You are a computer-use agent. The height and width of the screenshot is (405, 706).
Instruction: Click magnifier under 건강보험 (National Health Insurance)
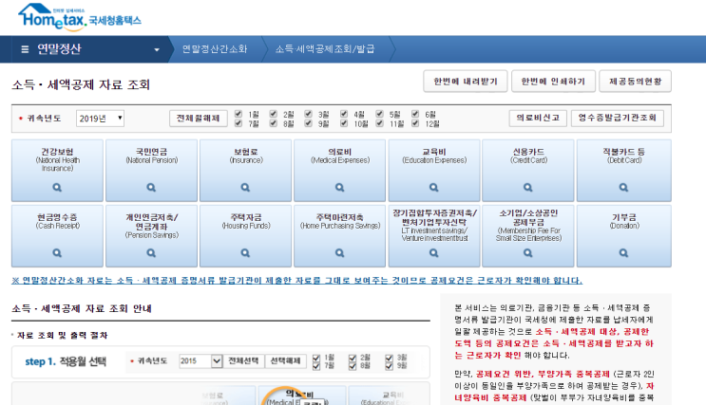57,188
